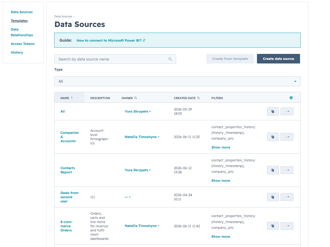Open actions menu for E-commerce Orders
Viewport: 330px width, 247px height.
coord(287,226)
